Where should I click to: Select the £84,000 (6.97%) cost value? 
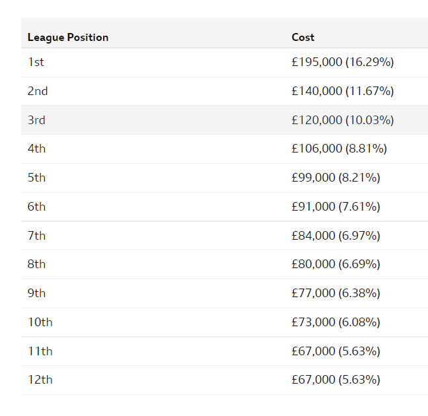pyautogui.click(x=336, y=236)
